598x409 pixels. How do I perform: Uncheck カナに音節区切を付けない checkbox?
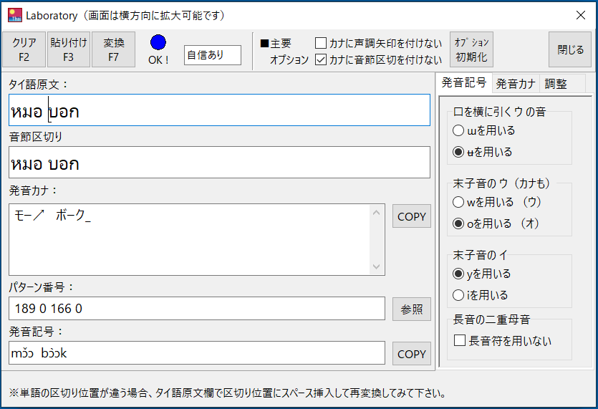click(321, 59)
